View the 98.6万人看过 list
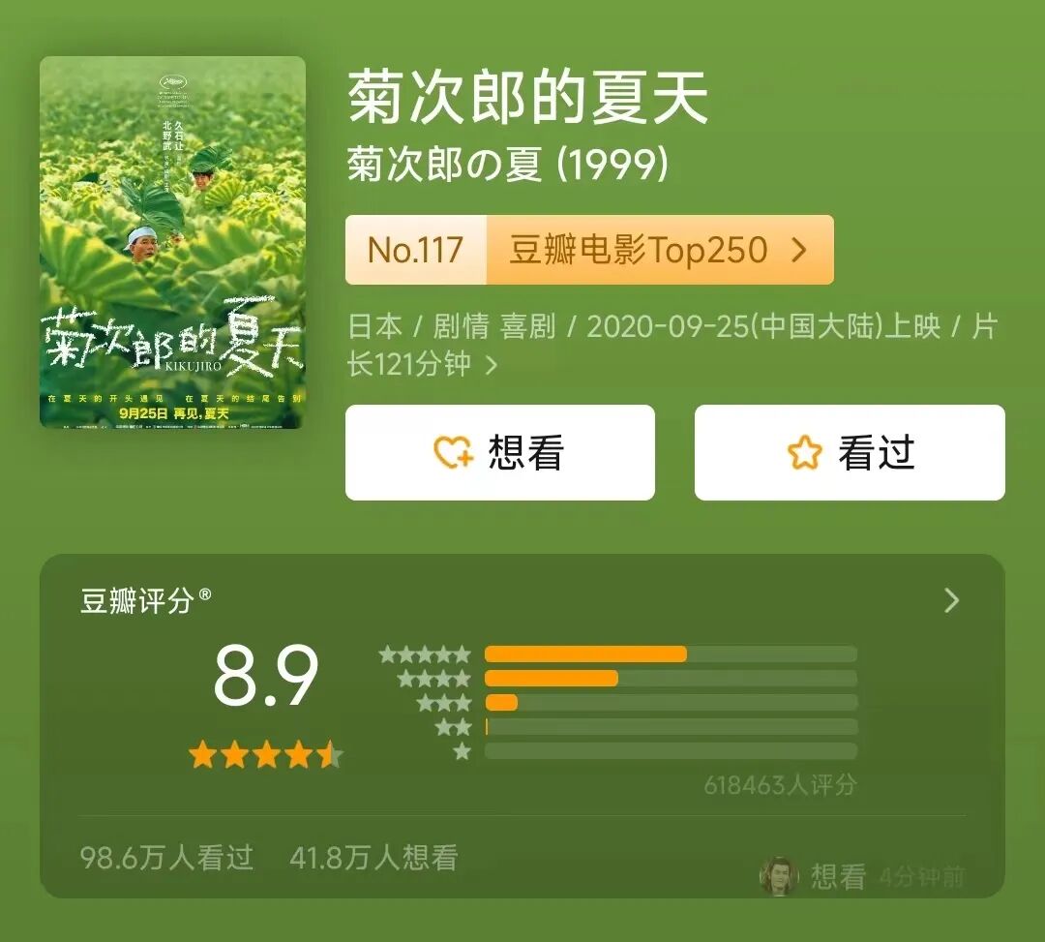This screenshot has height=942, width=1045. point(166,858)
